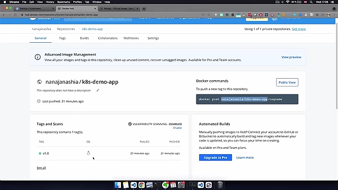
Task: Click the Wi-Fi icon in the menu bar
Action: tap(287, 2)
